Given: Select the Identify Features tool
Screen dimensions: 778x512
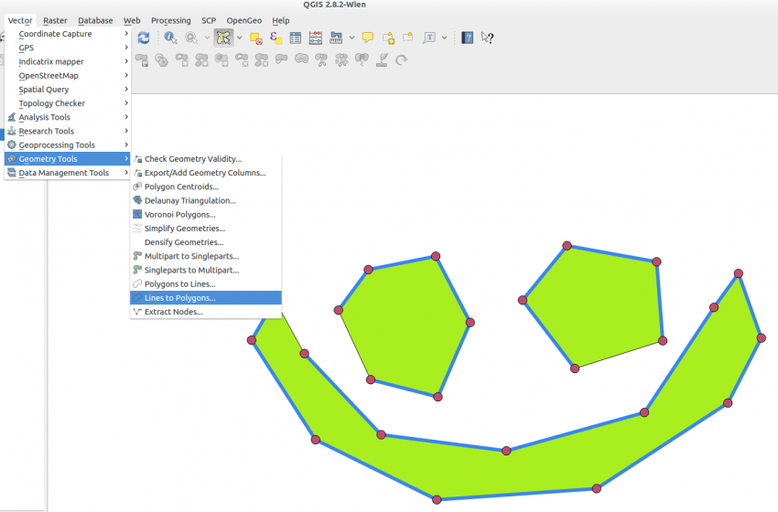Looking at the screenshot, I should (170, 37).
